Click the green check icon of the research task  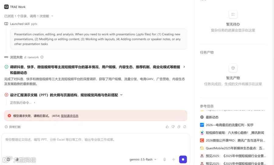click(6, 67)
